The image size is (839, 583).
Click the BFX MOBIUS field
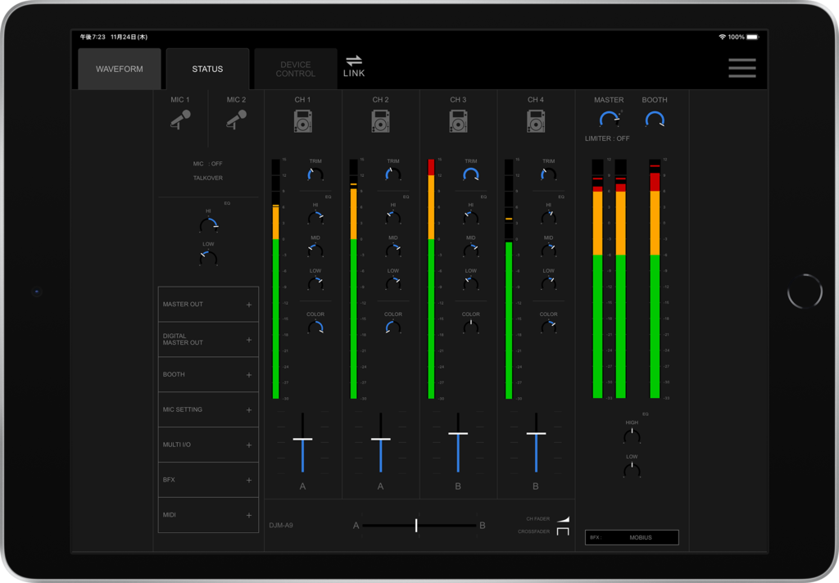632,538
